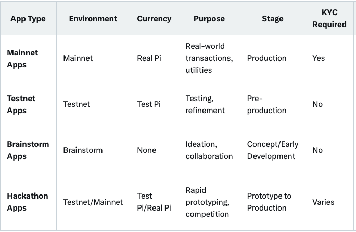Click the Real Pi currency cell

click(x=149, y=58)
